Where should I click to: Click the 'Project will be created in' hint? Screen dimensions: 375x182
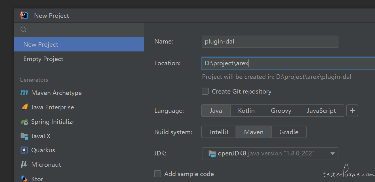point(277,77)
